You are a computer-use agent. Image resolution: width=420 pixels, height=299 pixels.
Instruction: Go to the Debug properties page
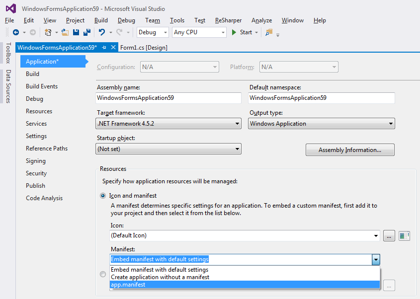(x=35, y=99)
